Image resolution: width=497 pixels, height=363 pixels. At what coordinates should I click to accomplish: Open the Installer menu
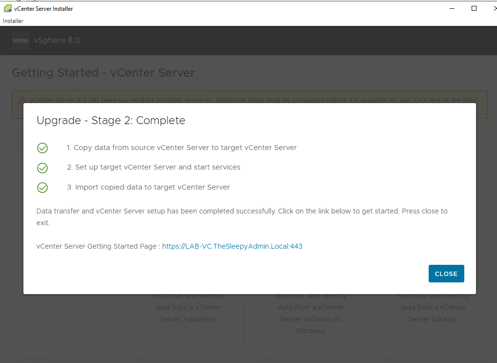point(13,21)
